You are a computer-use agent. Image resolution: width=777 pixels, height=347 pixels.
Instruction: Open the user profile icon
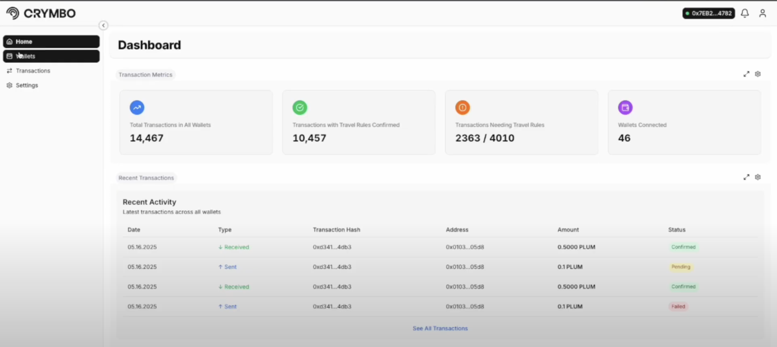763,13
